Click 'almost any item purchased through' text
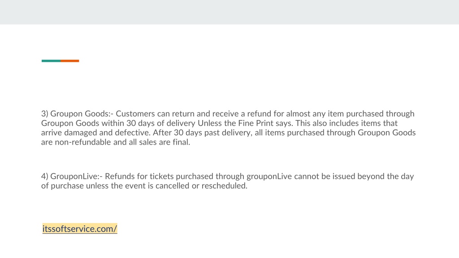The image size is (459, 258). coord(350,114)
